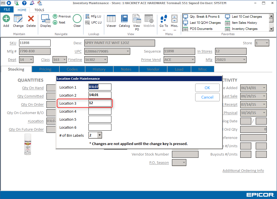Switch to the History tab
The width and height of the screenshot is (277, 199).
pos(99,69)
